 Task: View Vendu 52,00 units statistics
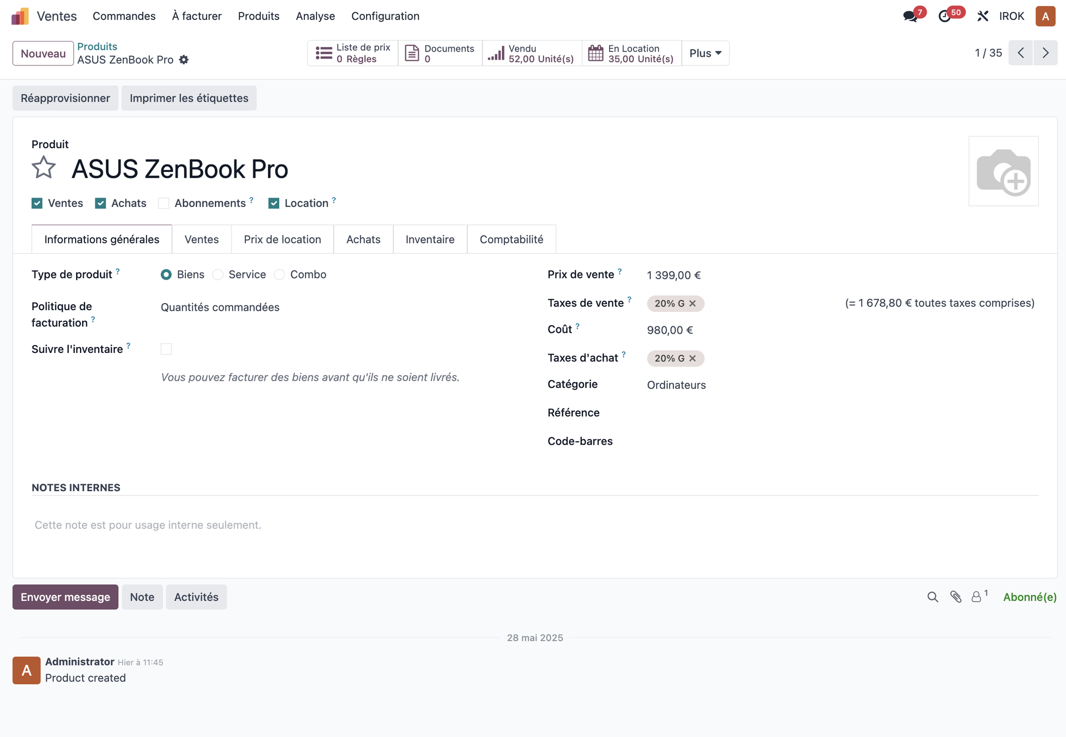532,53
